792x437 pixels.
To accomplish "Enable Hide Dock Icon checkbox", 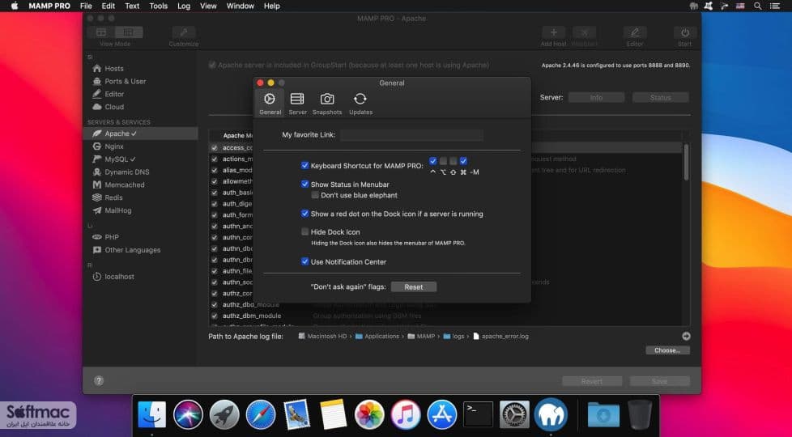I will [304, 231].
